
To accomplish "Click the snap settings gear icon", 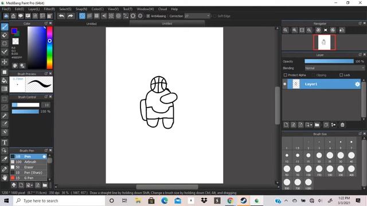I will (x=140, y=16).
